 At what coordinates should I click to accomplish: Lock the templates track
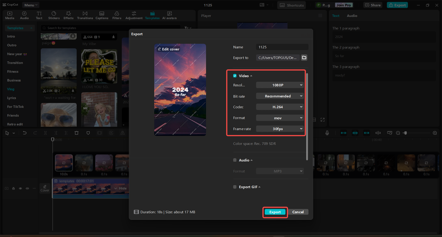pyautogui.click(x=13, y=188)
